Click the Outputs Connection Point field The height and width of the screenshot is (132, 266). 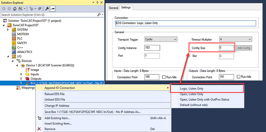coord(226,77)
